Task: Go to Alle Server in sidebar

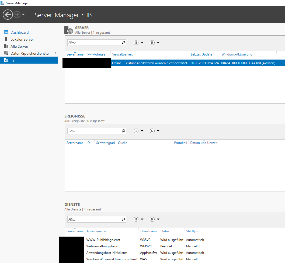Action: [x=19, y=46]
